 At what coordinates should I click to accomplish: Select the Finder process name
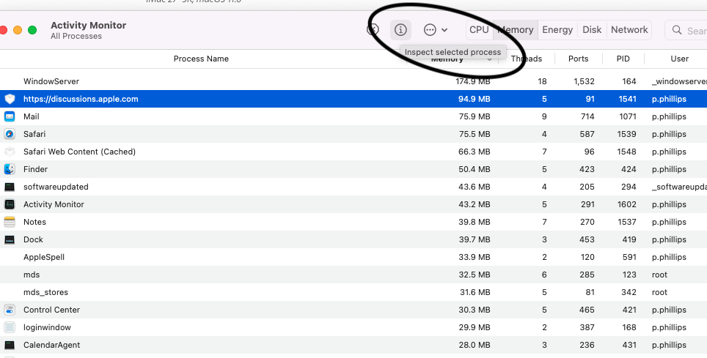tap(35, 169)
